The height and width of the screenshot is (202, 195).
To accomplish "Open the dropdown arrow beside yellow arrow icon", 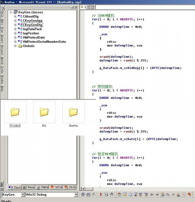I will point(88,7).
